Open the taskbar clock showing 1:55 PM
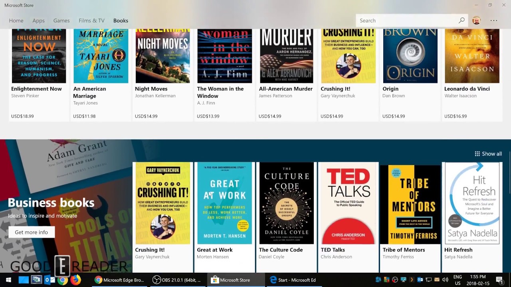 pos(477,280)
